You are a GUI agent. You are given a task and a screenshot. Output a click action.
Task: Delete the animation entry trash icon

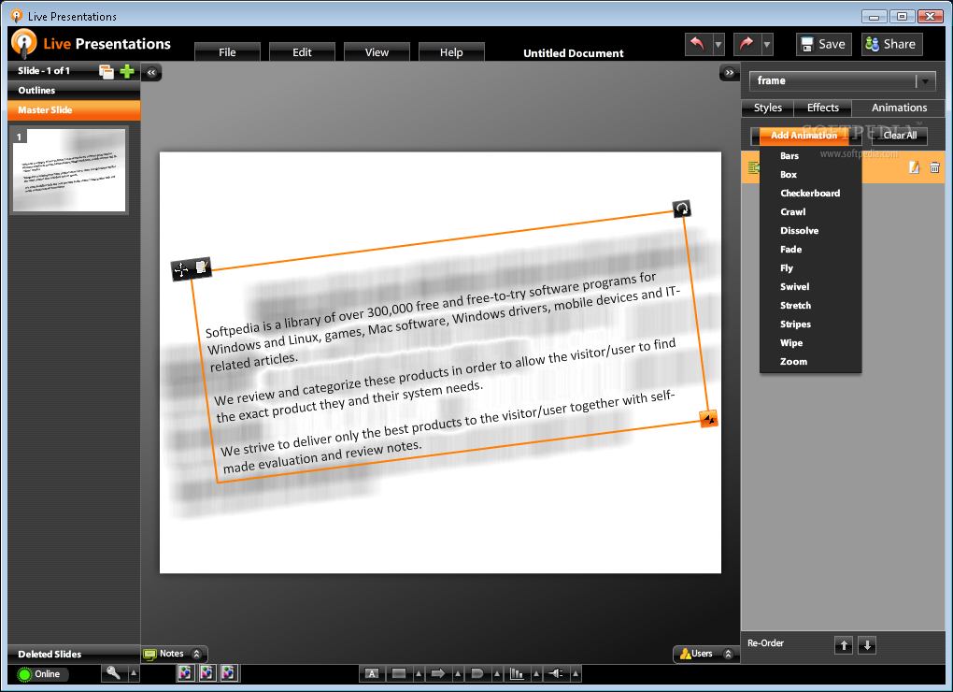(934, 167)
